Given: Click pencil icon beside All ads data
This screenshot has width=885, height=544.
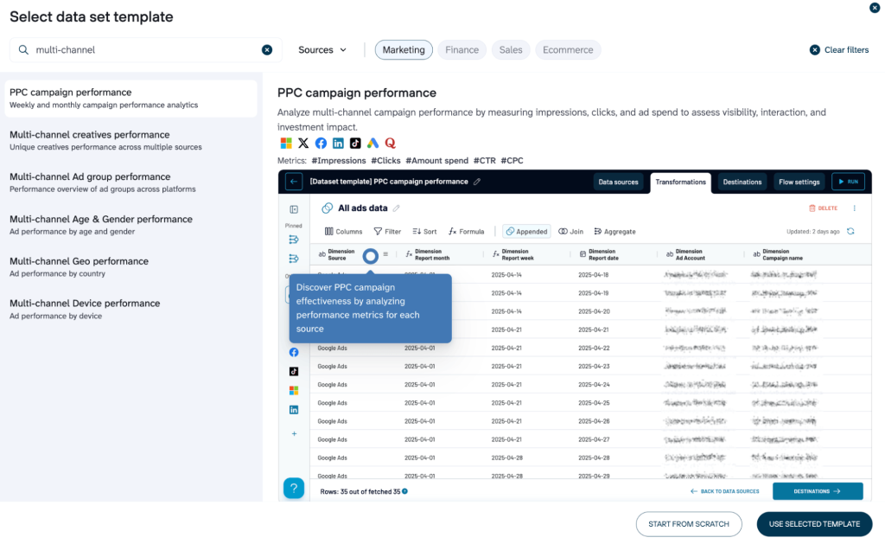Looking at the screenshot, I should pyautogui.click(x=397, y=208).
